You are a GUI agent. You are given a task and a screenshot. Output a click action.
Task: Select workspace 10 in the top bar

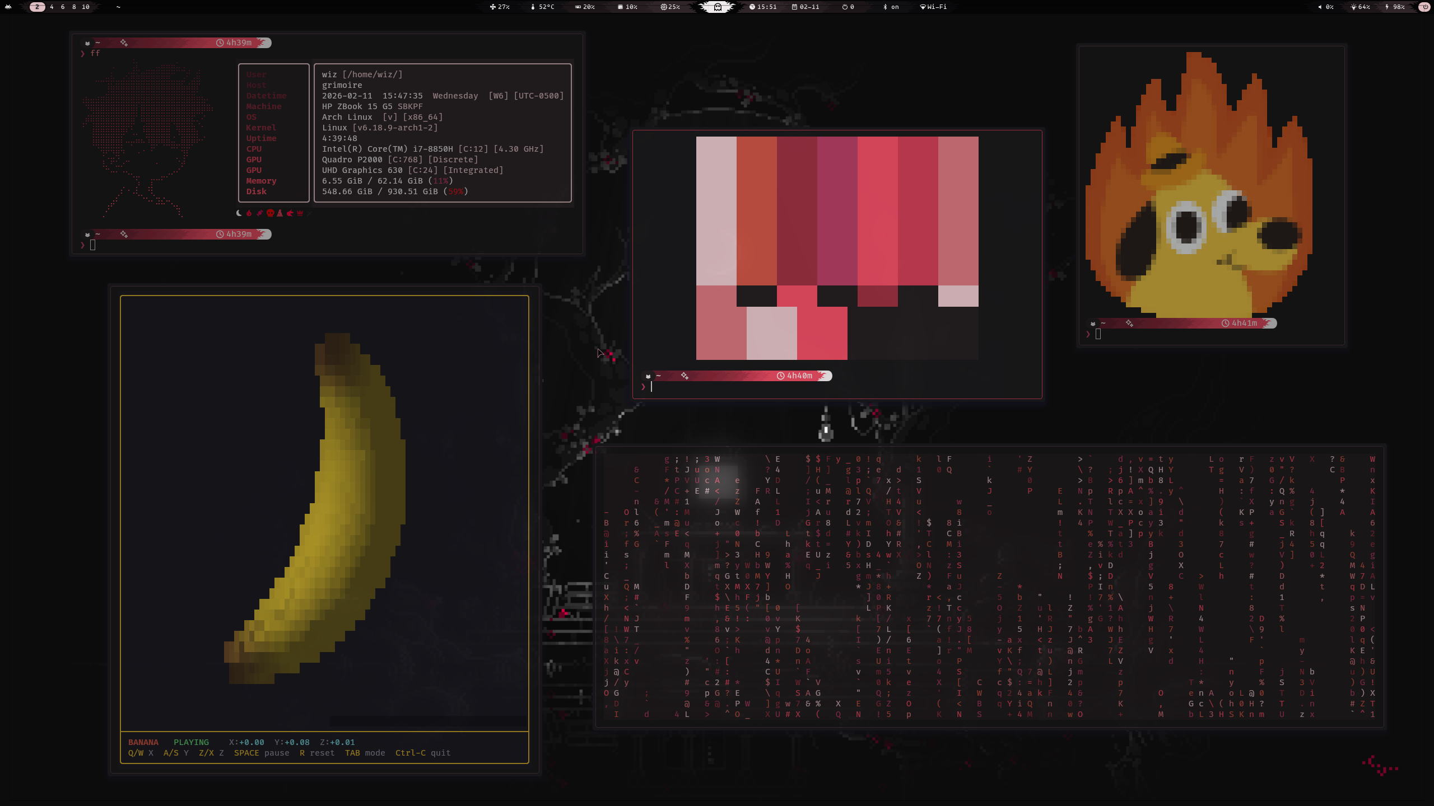(86, 7)
